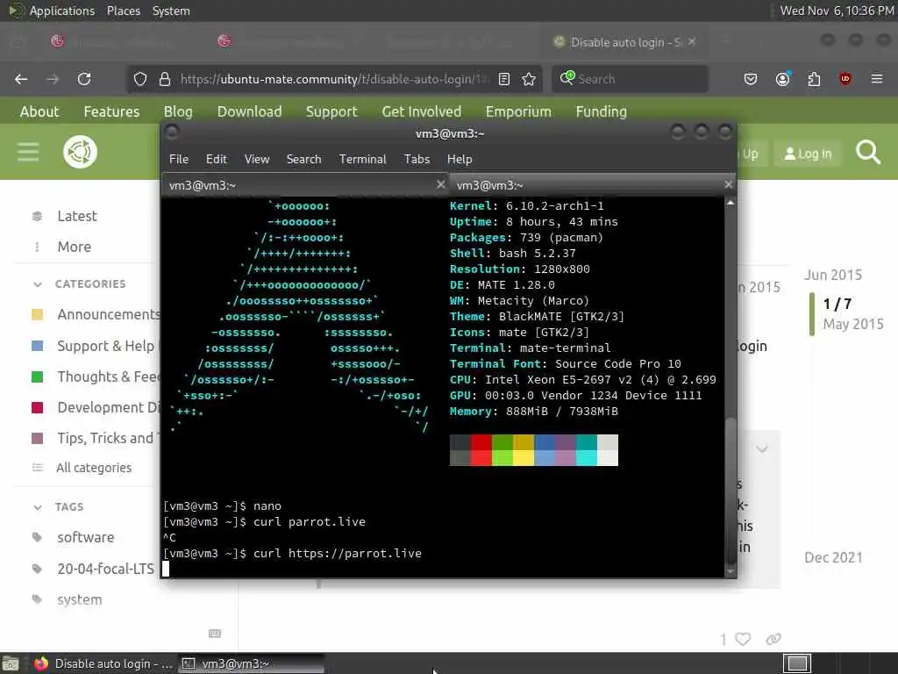Open the terminal Tabs menu
Screen dimensions: 898x674
point(417,160)
